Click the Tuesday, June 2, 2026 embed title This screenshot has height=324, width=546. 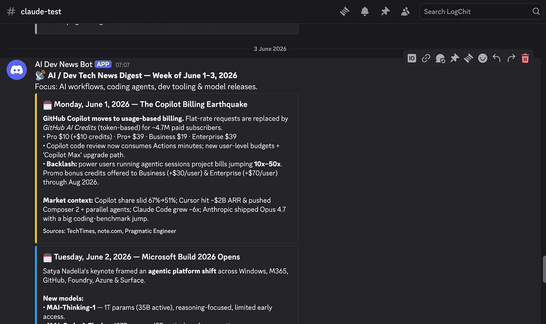tap(147, 257)
